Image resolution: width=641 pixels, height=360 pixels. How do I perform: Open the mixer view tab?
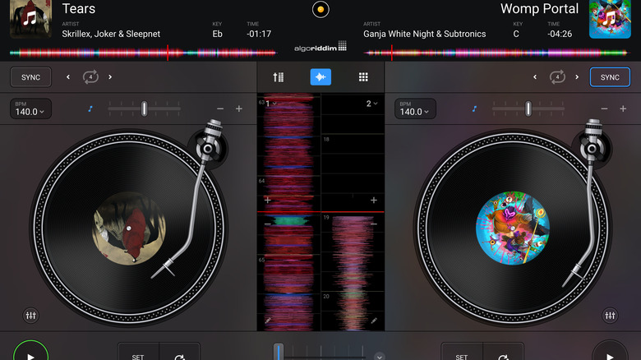[x=279, y=77]
